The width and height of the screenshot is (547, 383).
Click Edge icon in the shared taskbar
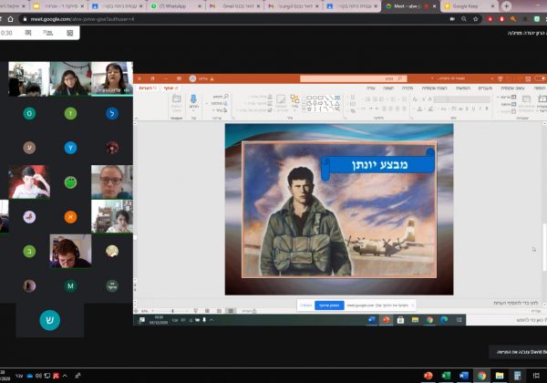coord(444,319)
